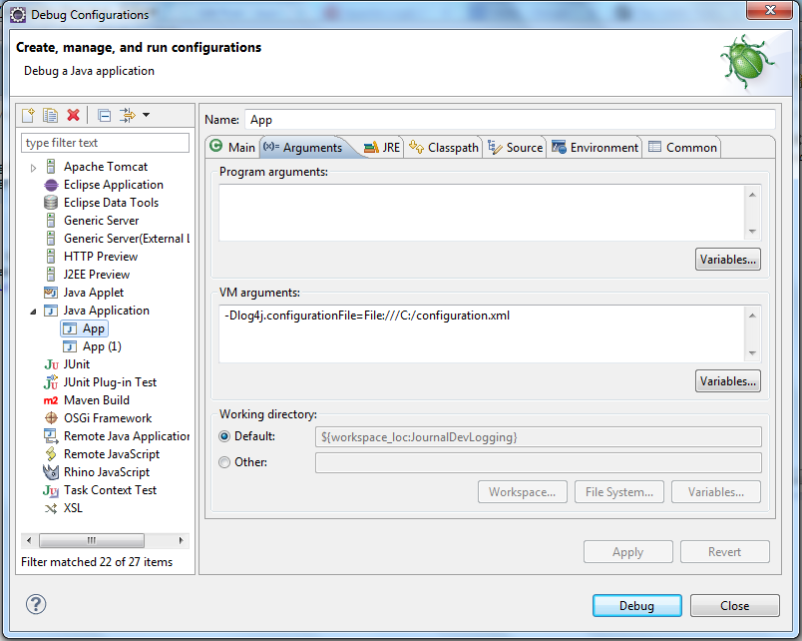Click Variables button in Working directory section
802x641 pixels.
pos(716,492)
